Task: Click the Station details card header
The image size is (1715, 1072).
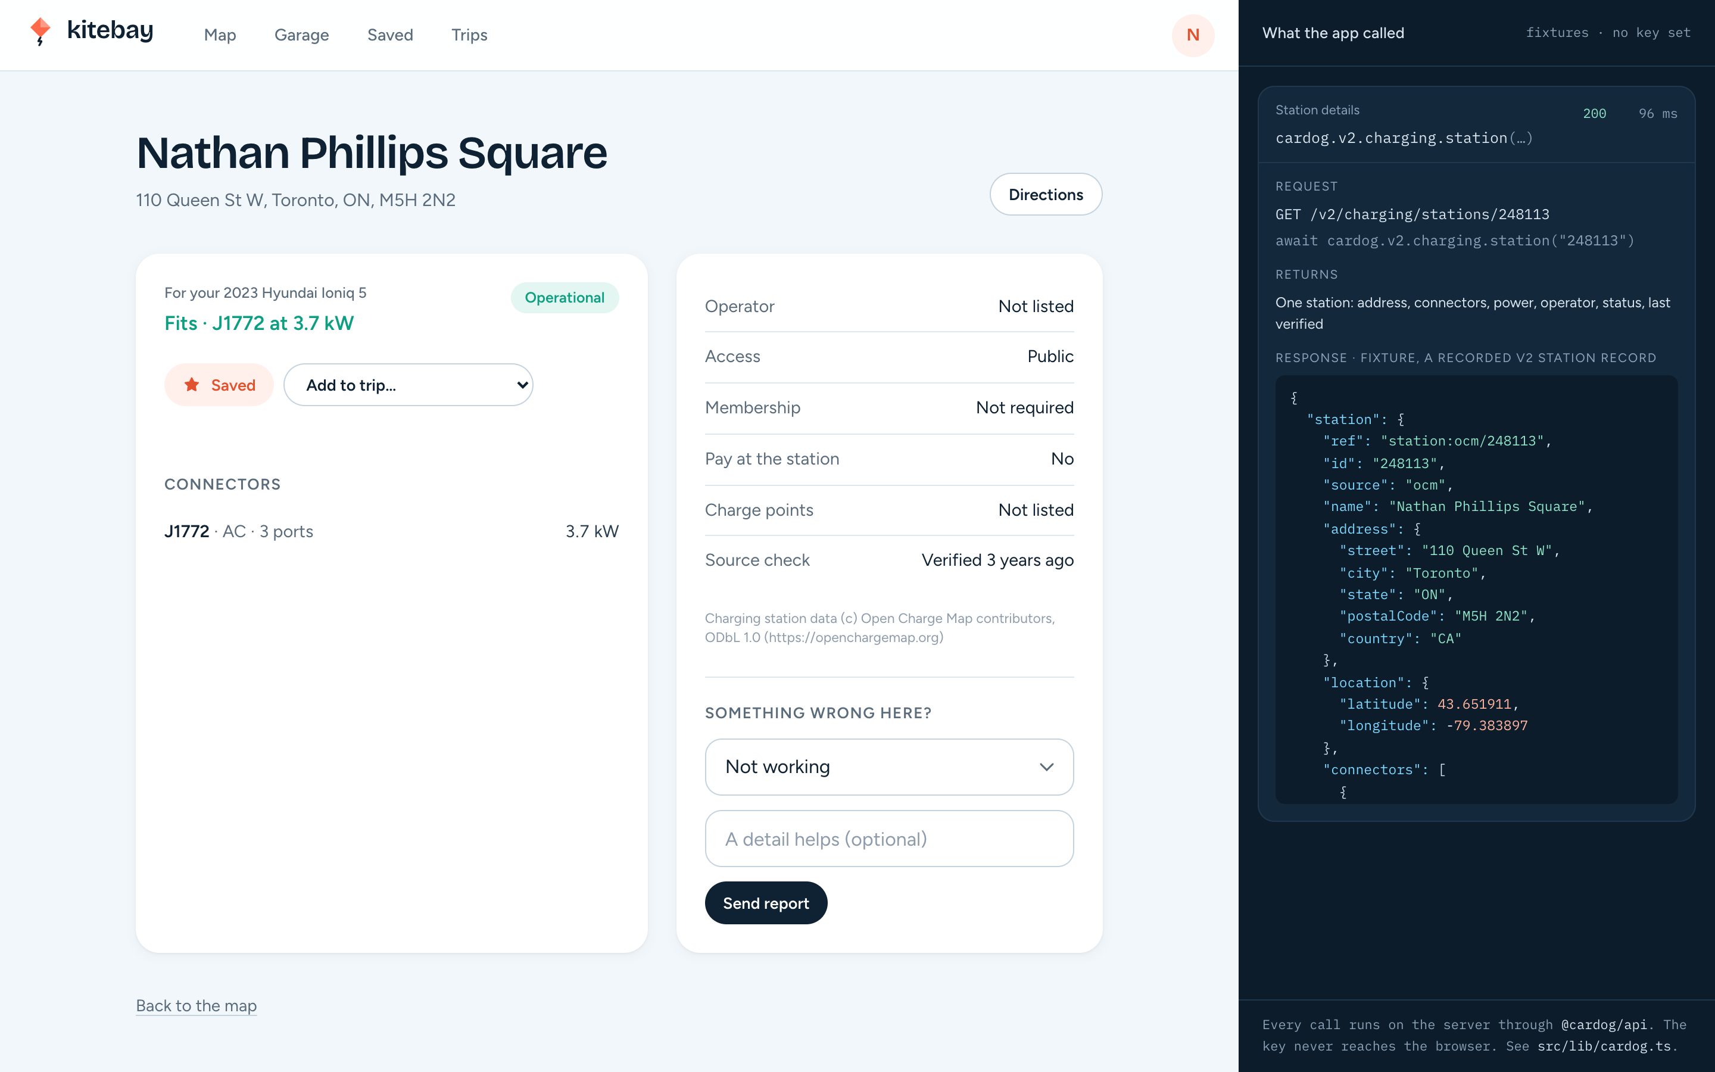Action: [1476, 125]
